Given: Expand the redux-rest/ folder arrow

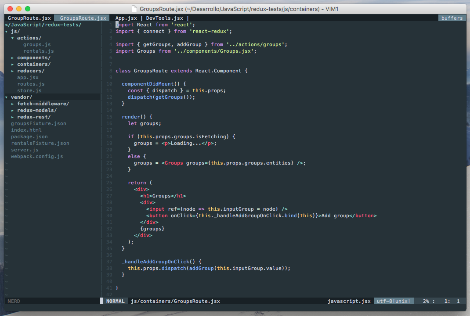Looking at the screenshot, I should coord(12,117).
